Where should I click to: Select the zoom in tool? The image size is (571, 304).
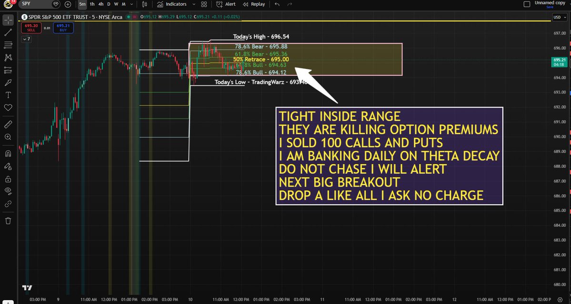(x=8, y=137)
